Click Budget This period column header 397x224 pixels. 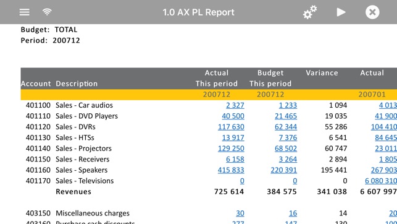[x=270, y=78]
